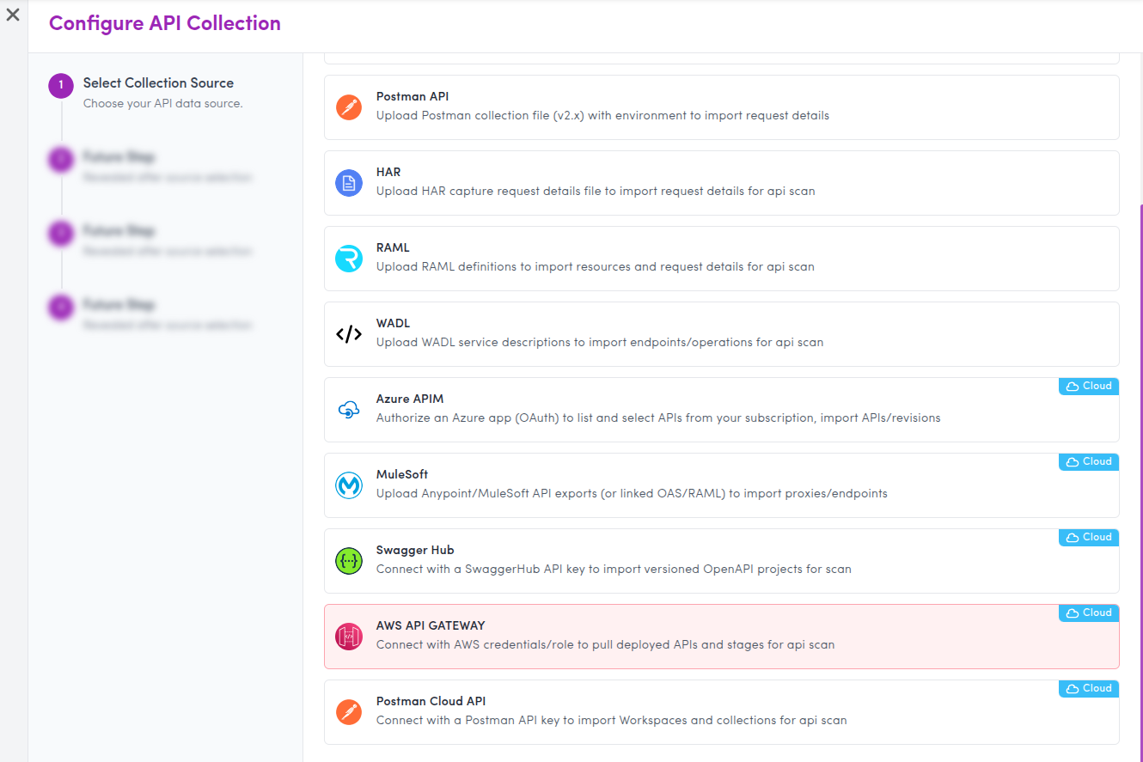The image size is (1143, 762).
Task: Select the RAML description text card
Action: pyautogui.click(x=595, y=267)
